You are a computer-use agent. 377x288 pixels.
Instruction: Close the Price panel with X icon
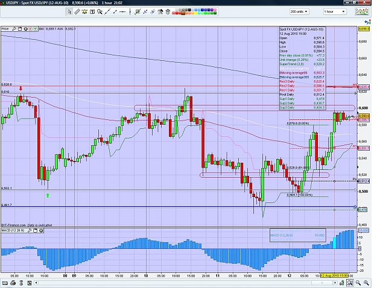pyautogui.click(x=25, y=29)
